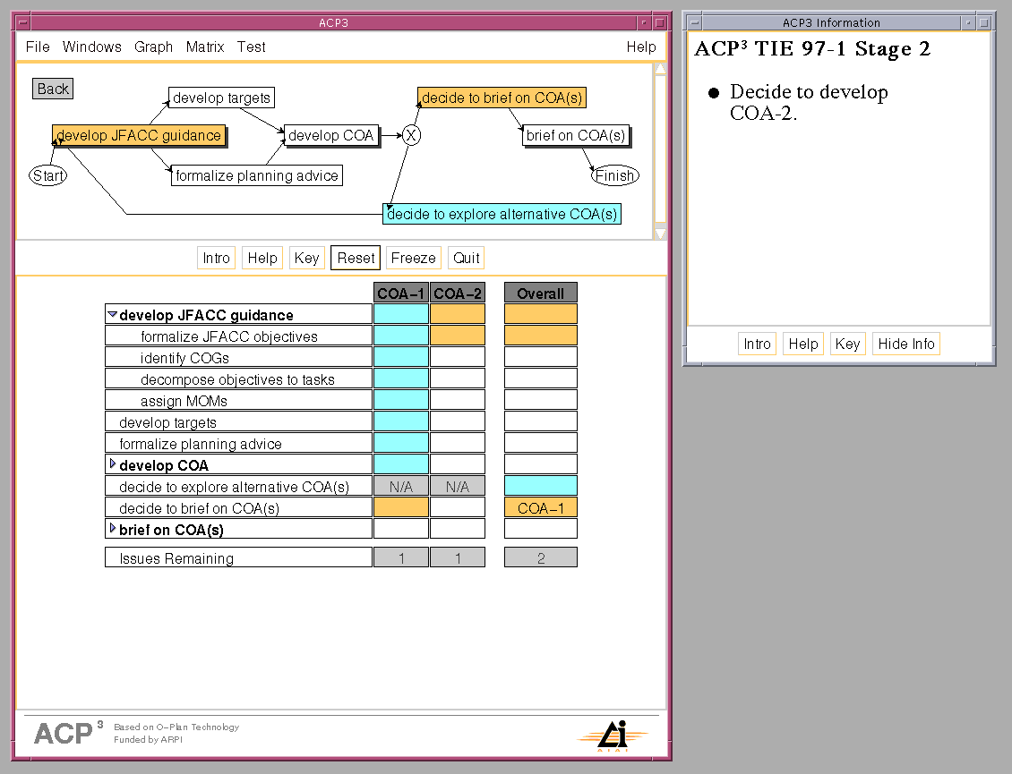Click the Finish node in the graph

[614, 175]
